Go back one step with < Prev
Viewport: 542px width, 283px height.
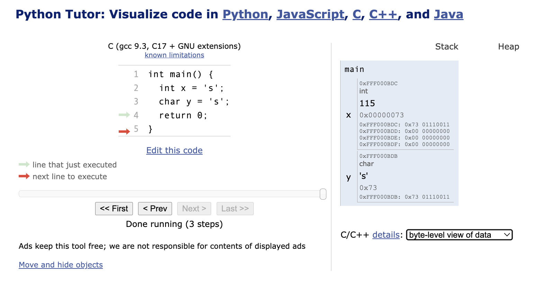pos(155,209)
